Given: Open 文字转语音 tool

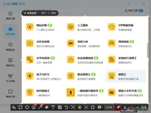Looking at the screenshot, I should pyautogui.click(x=40, y=60).
